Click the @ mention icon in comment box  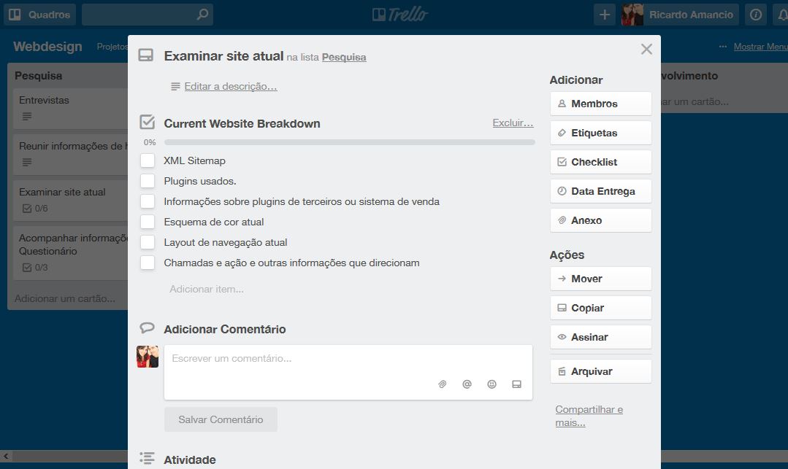(x=467, y=384)
